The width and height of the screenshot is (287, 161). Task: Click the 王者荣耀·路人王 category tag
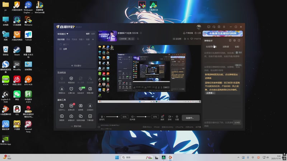click(127, 39)
